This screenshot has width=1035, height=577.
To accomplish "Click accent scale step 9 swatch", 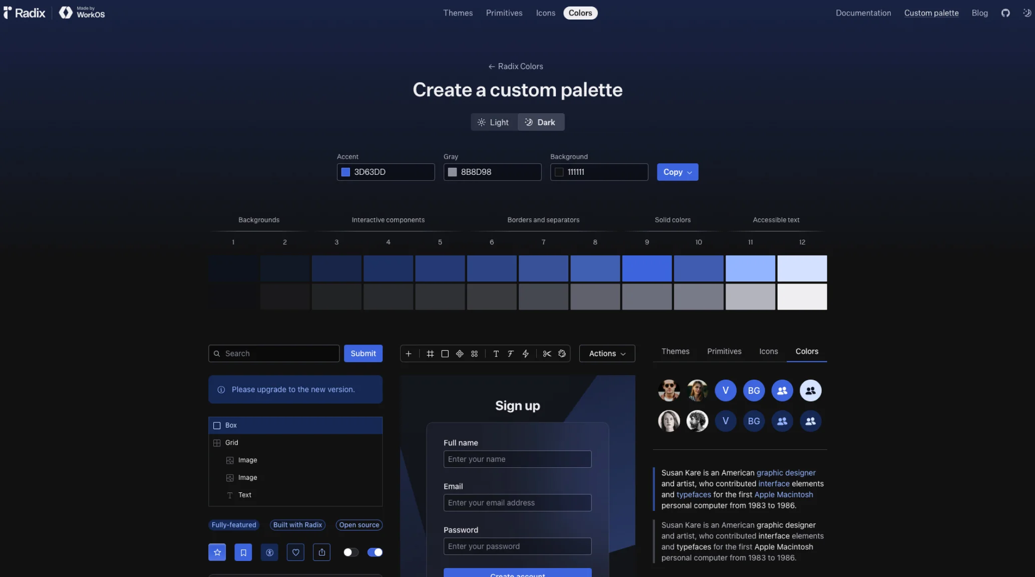I will click(647, 268).
